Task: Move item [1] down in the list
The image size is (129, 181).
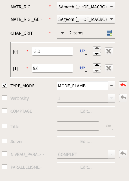Action: click(x=97, y=71)
